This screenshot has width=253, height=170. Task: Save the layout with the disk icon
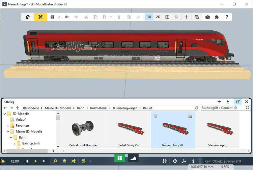tap(52, 17)
